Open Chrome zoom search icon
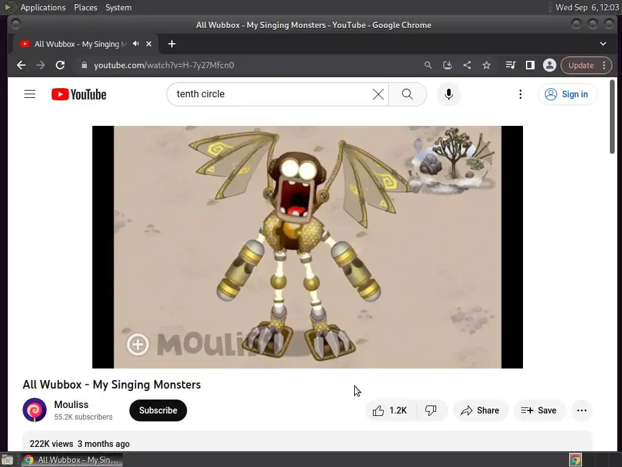 coord(428,65)
